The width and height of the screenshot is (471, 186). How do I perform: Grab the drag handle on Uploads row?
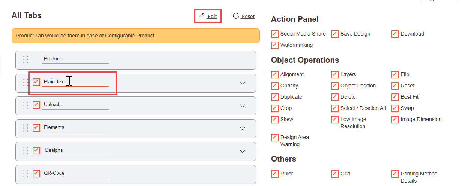[x=25, y=105]
